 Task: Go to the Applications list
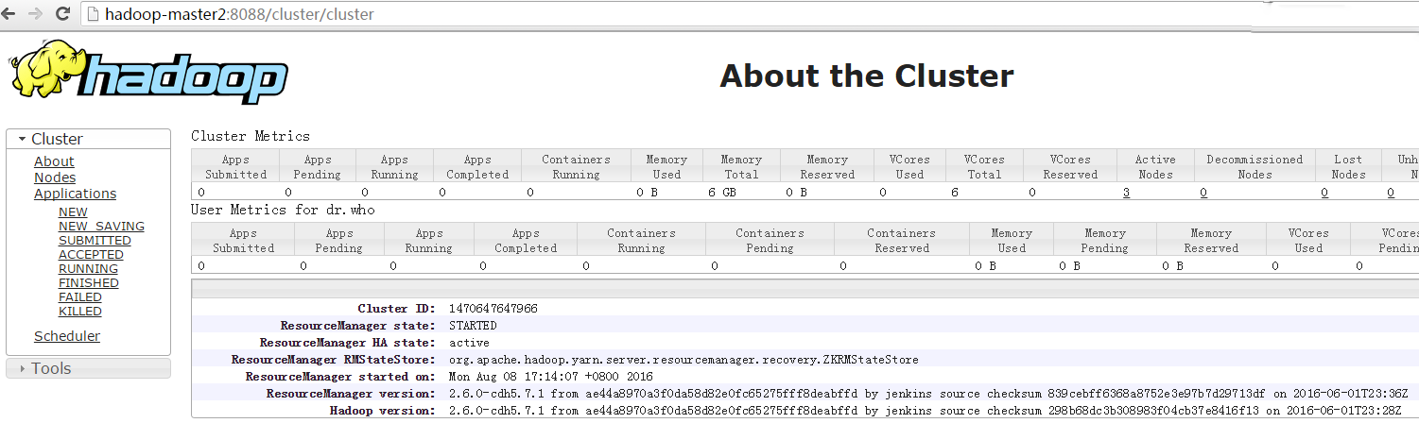pos(75,194)
